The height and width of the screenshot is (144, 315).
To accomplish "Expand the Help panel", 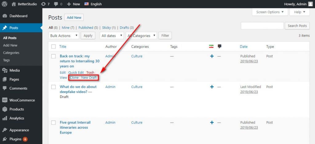I will point(300,12).
